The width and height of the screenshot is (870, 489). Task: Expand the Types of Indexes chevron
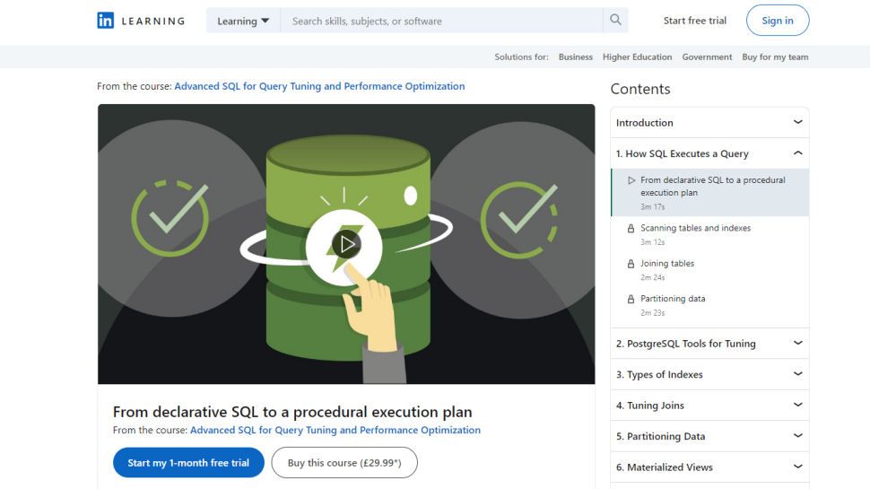[x=797, y=374]
